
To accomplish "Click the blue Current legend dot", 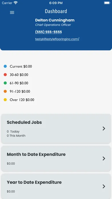I will click(x=5, y=66).
